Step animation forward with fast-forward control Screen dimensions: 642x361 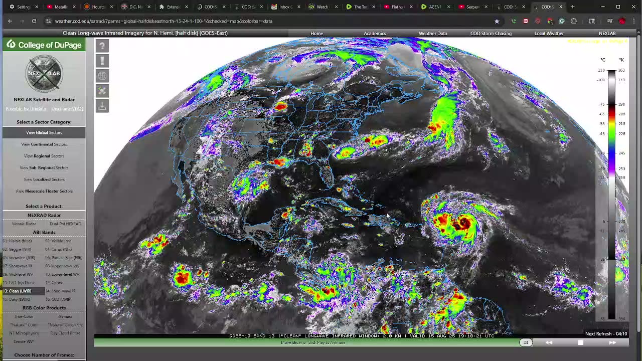pos(612,342)
